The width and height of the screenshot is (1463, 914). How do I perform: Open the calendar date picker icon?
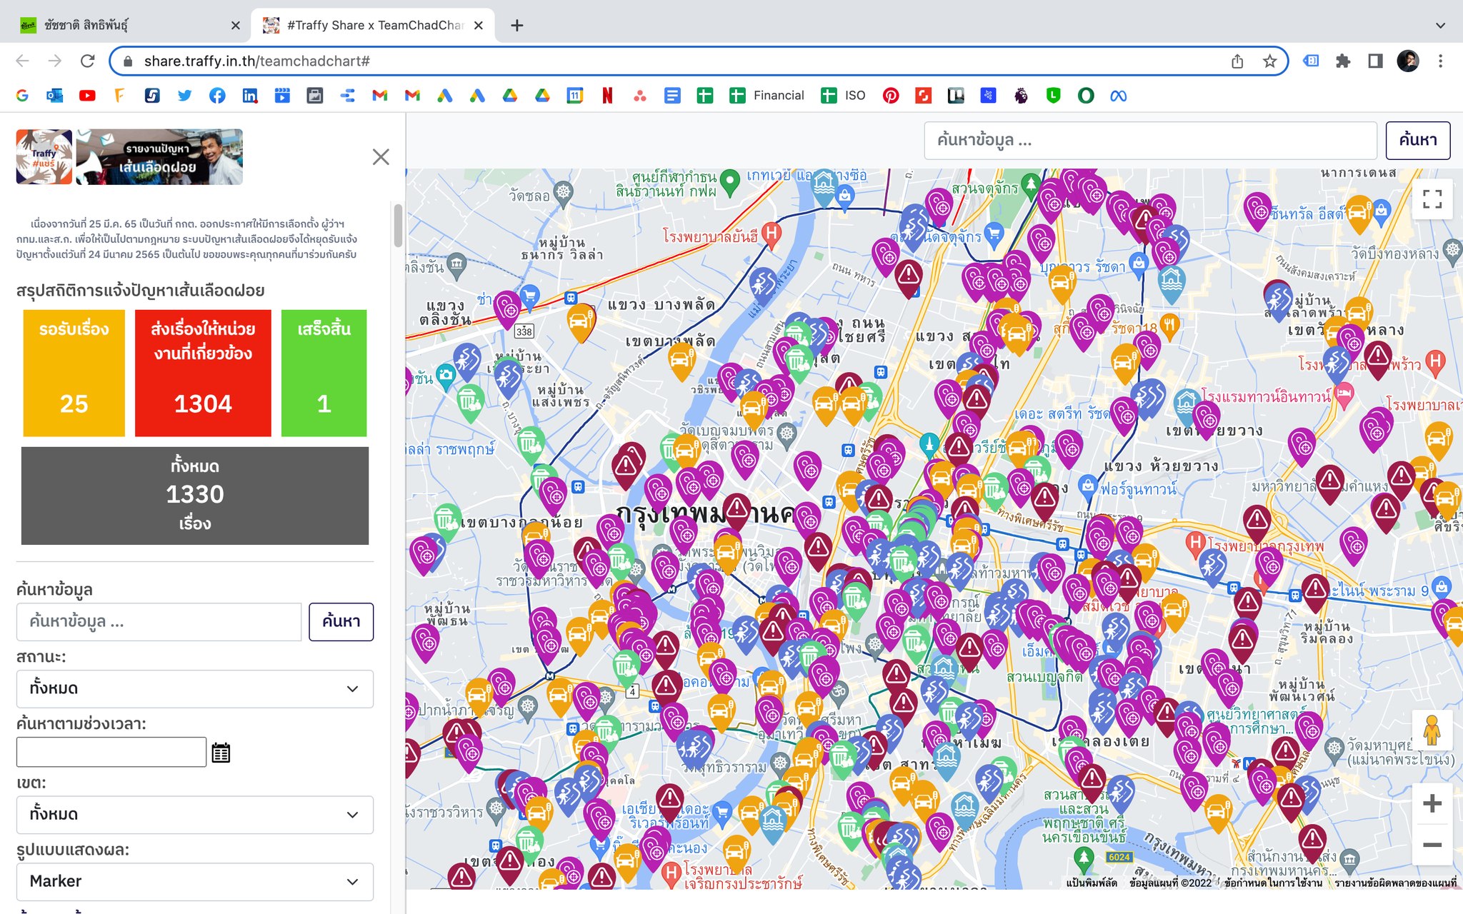point(221,753)
